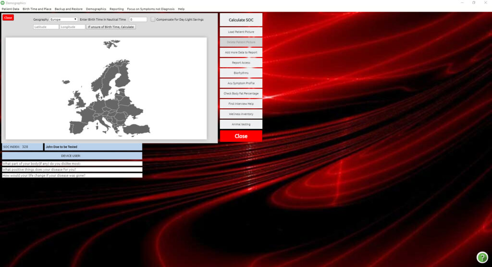The height and width of the screenshot is (267, 492).
Task: Click Add more Data to Report
Action: tap(241, 52)
